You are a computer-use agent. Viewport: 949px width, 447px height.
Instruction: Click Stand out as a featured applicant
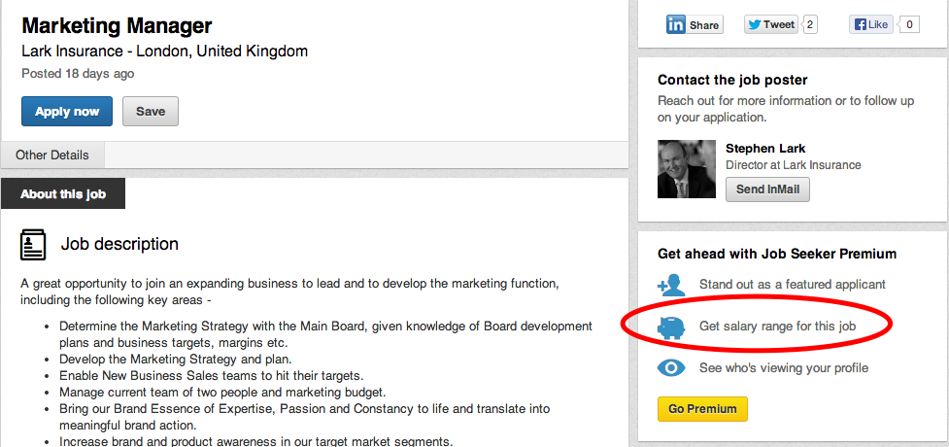792,285
